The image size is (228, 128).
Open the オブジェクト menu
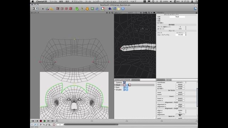point(77,1)
